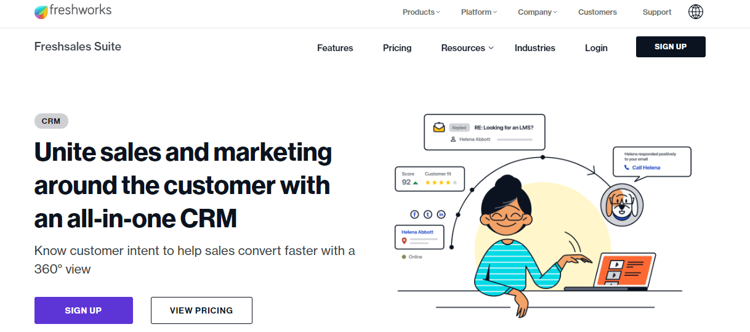The height and width of the screenshot is (332, 750).
Task: Click the 'RE: Looking for an LMS?' text
Action: 504,128
